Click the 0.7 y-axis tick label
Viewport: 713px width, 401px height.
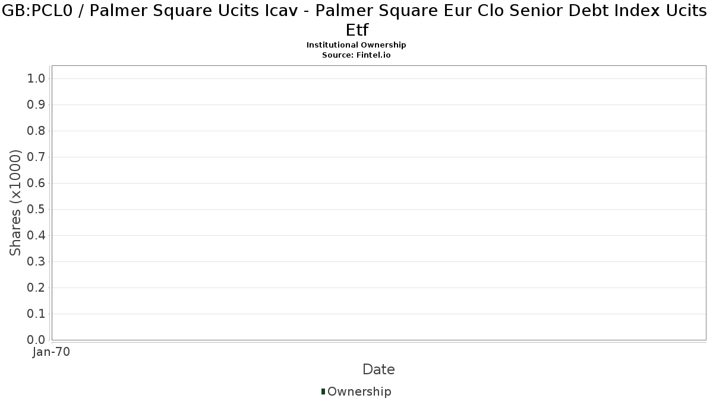[x=36, y=157]
